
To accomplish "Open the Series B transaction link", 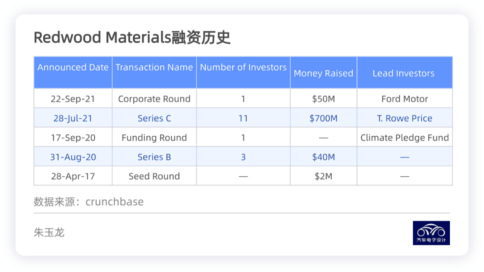I will [x=154, y=157].
